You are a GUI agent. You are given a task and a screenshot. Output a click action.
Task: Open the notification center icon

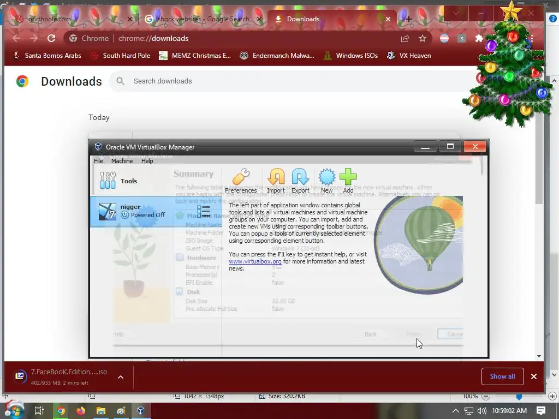tap(541, 411)
